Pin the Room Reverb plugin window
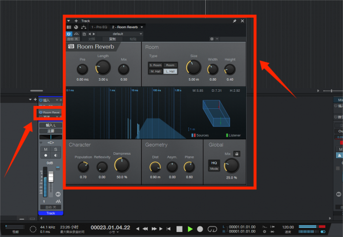The height and width of the screenshot is (237, 343). coord(235,21)
